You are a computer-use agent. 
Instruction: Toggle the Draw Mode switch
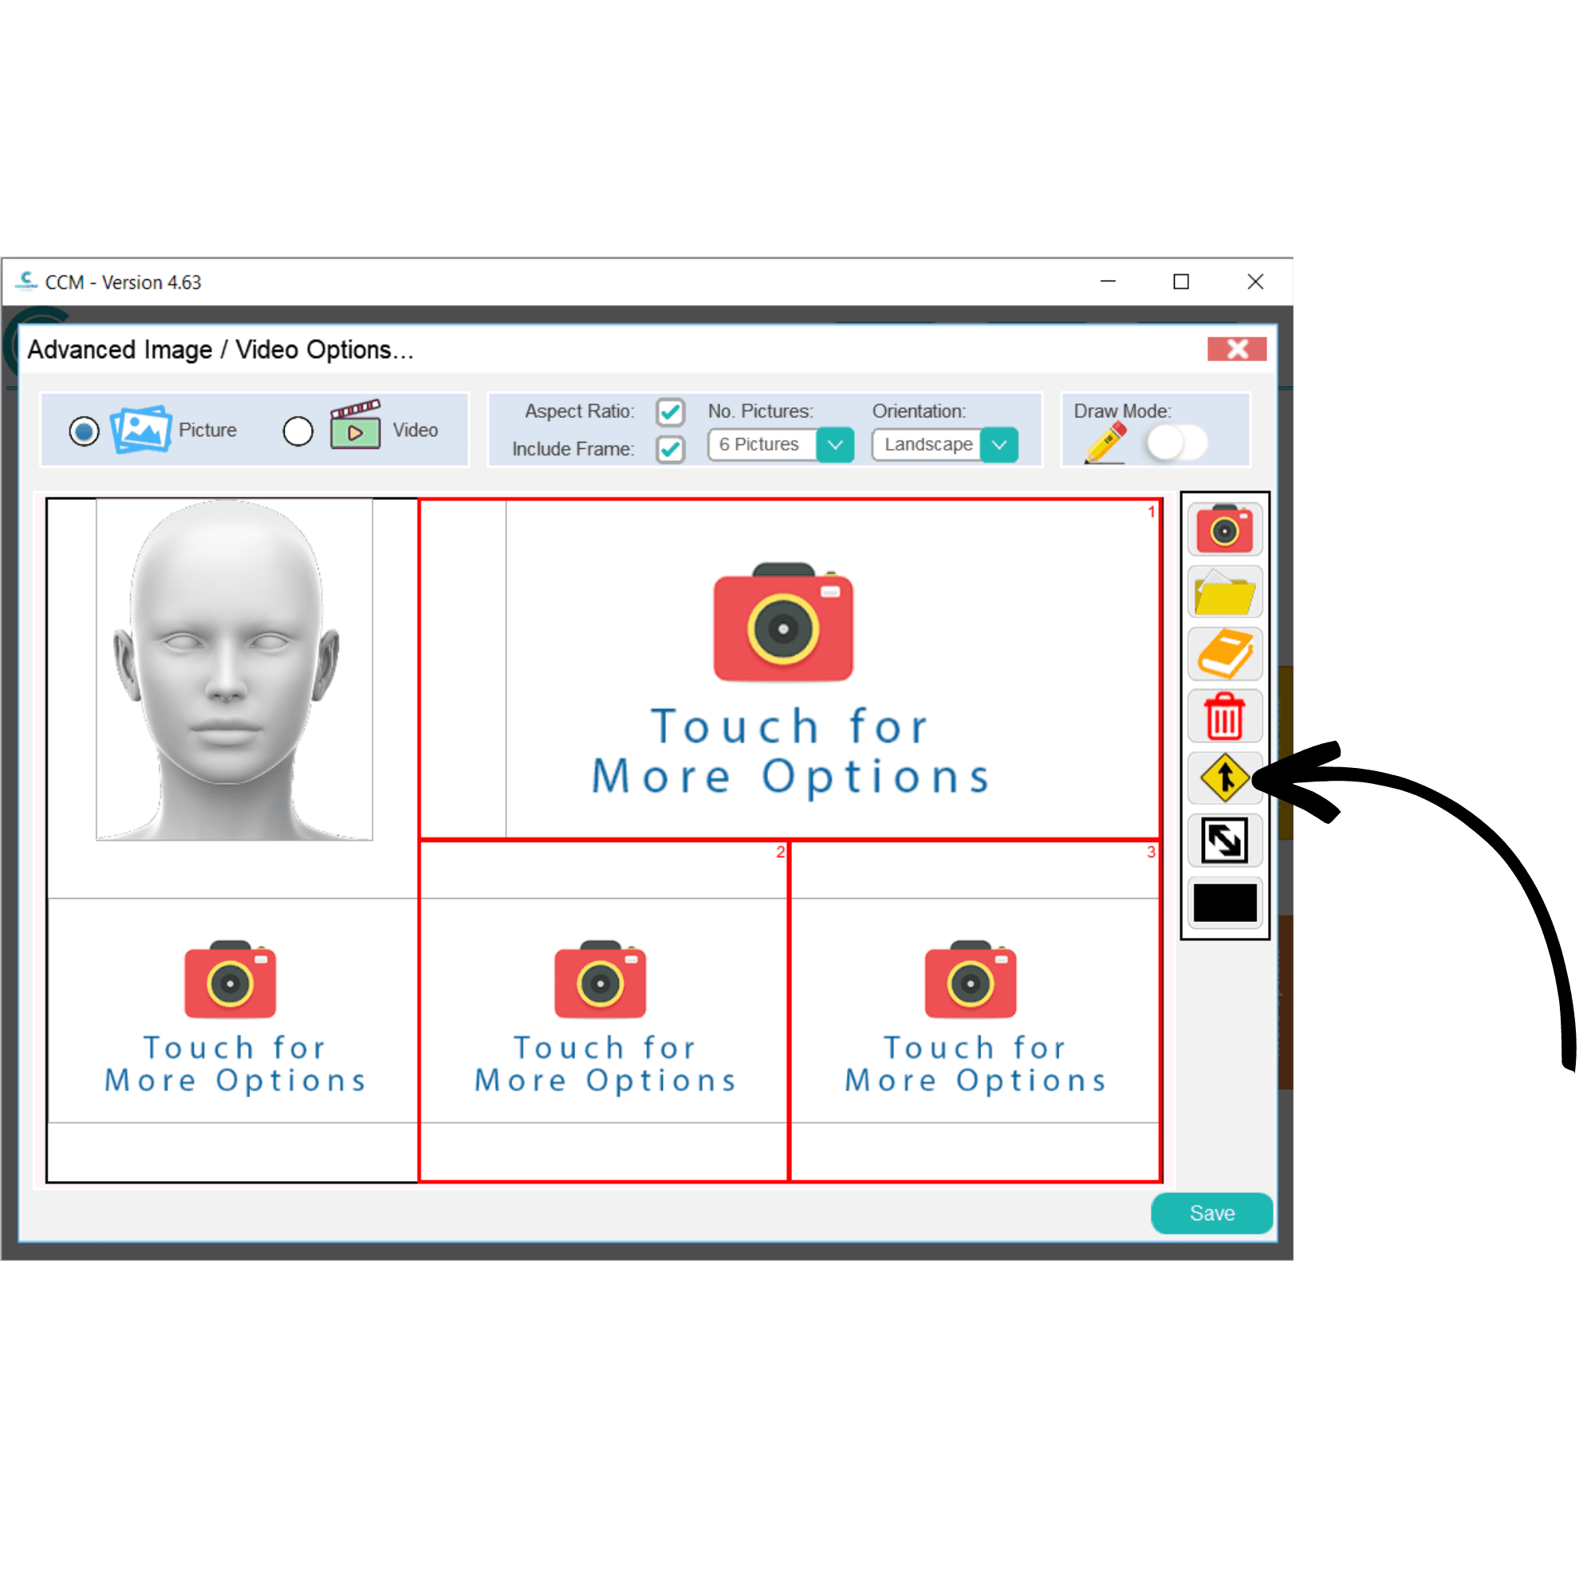[x=1176, y=443]
